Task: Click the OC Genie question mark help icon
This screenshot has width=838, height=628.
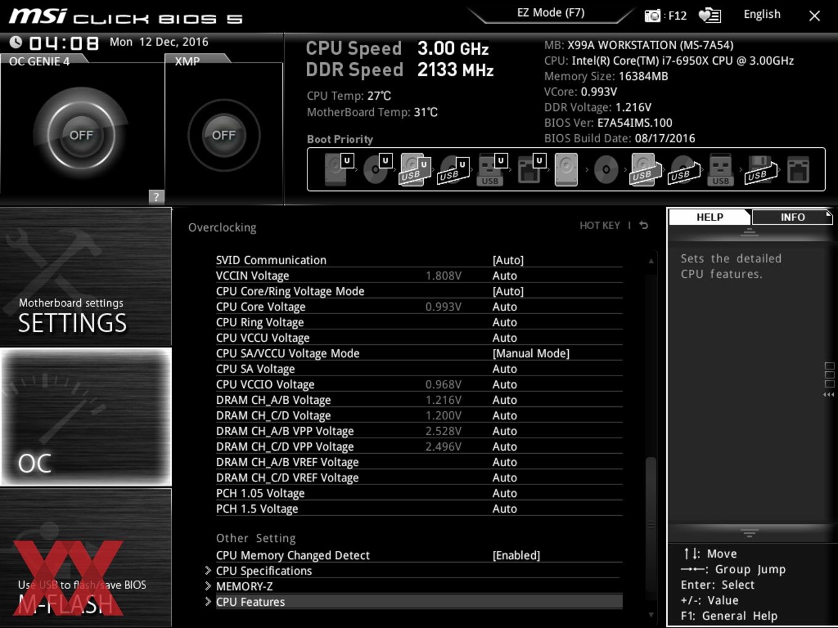Action: pyautogui.click(x=156, y=196)
